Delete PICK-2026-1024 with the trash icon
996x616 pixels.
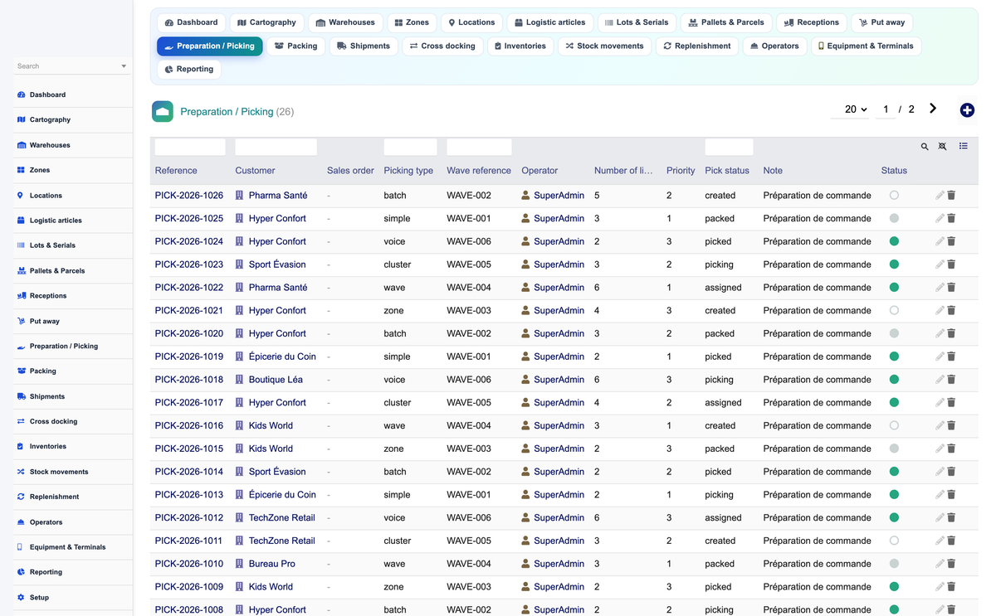(x=951, y=241)
